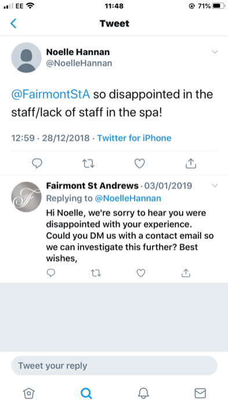
Task: Like the Fairmont St Andrews reply
Action: (141, 273)
